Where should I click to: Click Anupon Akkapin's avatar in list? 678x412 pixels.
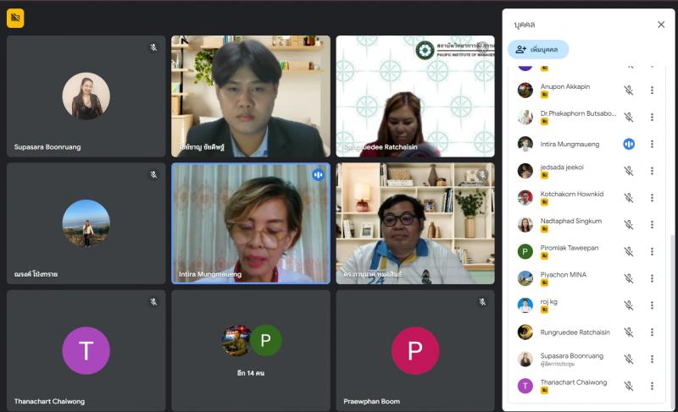coord(525,91)
